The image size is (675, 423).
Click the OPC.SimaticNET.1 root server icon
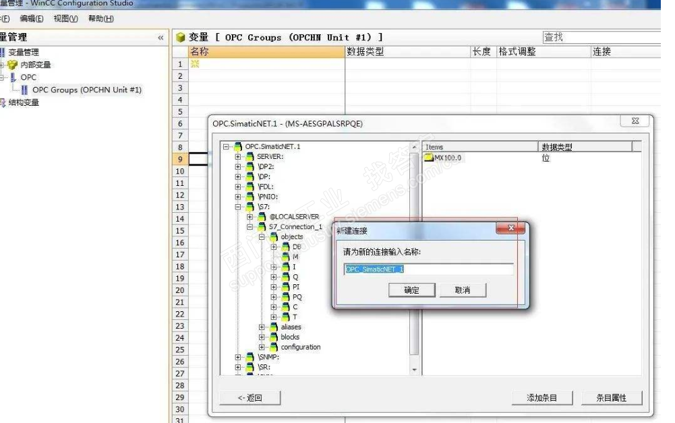[238, 147]
